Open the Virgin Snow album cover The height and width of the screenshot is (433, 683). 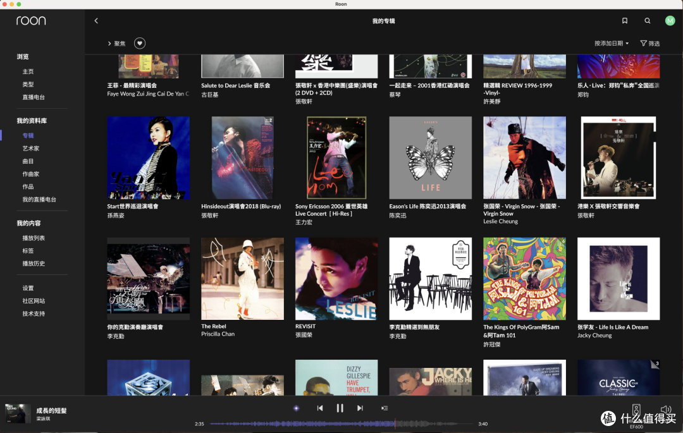pyautogui.click(x=524, y=157)
